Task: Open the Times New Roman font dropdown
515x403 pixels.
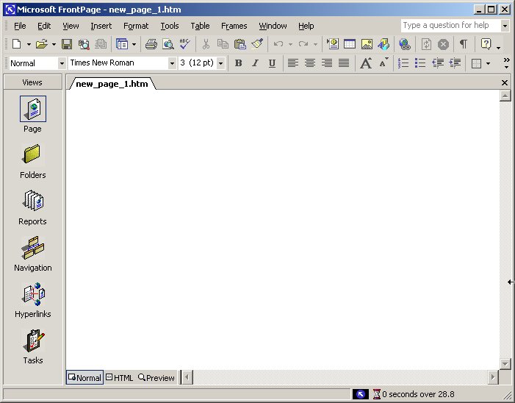Action: 172,63
